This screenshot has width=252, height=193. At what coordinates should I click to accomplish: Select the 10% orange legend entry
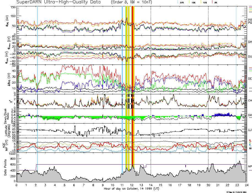coord(204,2)
